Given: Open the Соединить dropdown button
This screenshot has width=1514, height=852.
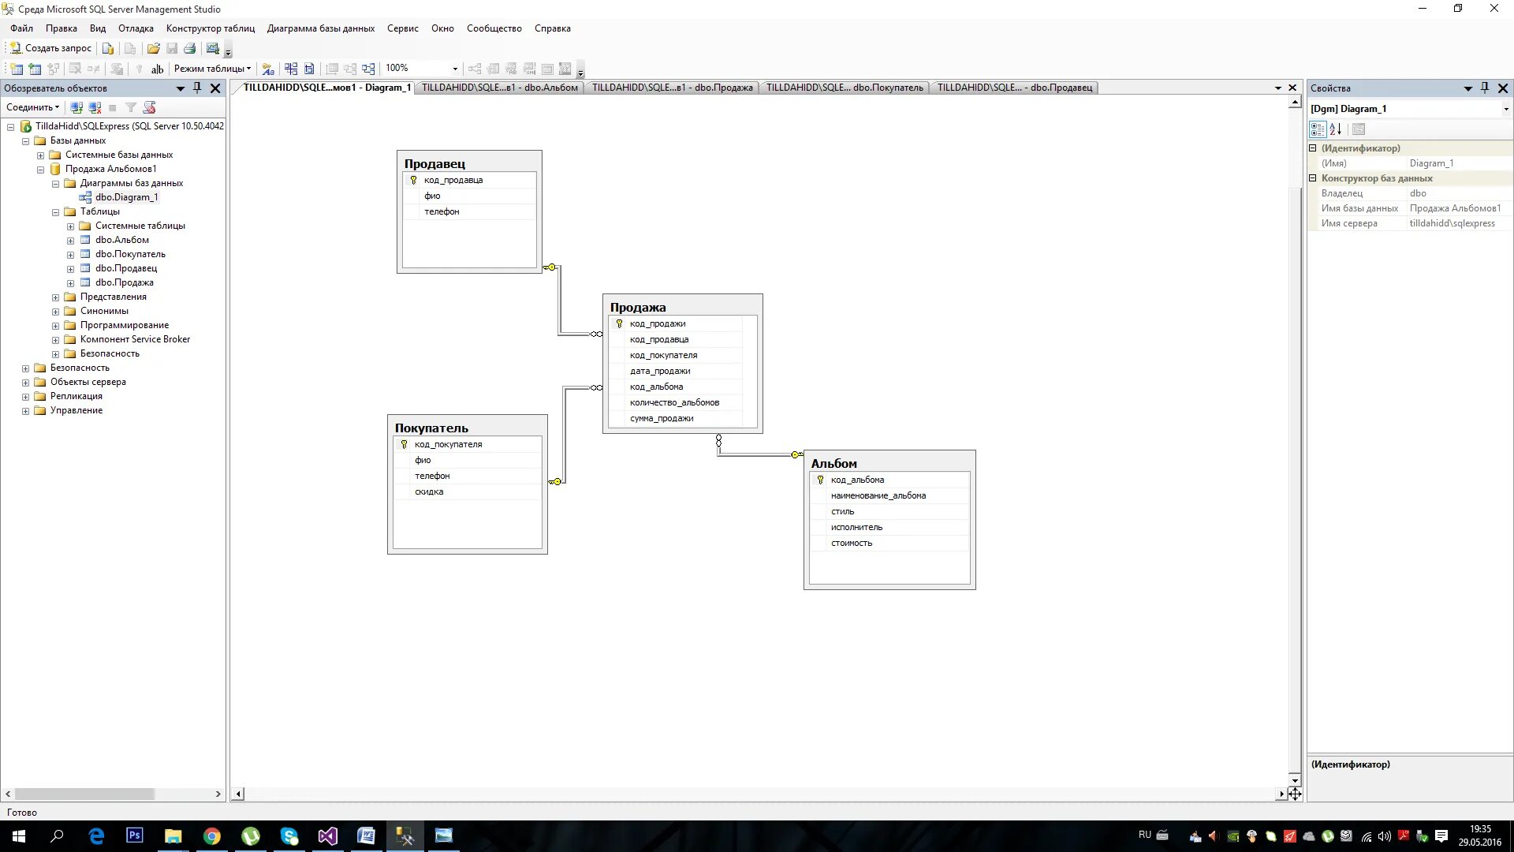Looking at the screenshot, I should [32, 107].
